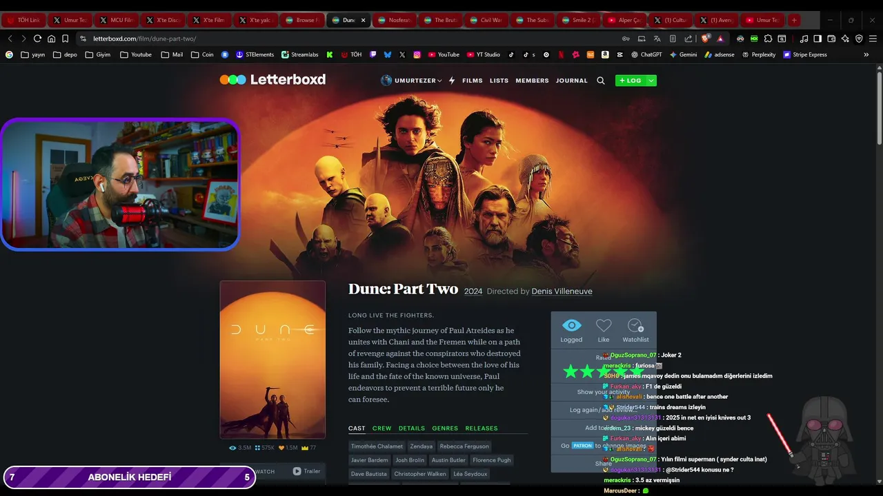The image size is (883, 496).
Task: Open the Bluesky butterfly bookmark
Action: (388, 54)
